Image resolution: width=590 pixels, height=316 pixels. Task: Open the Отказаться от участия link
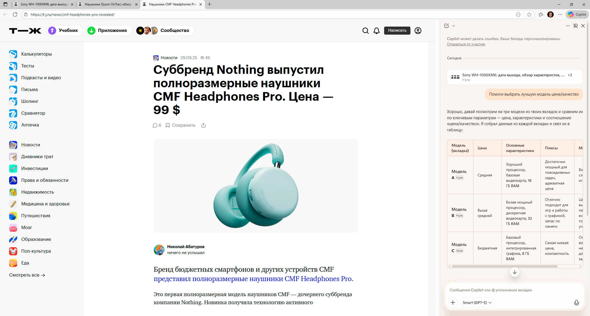pyautogui.click(x=466, y=44)
